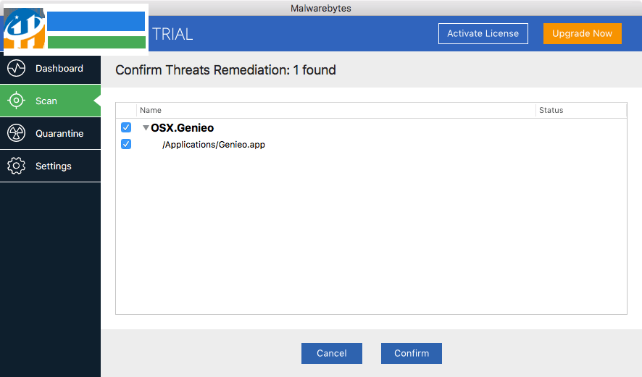Sort by the Name column header
This screenshot has height=377, width=642.
pos(335,111)
